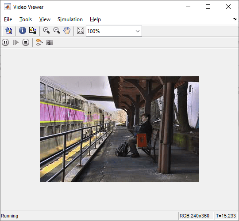Click the export to Image Tool icon
This screenshot has height=221, width=239.
coord(9,30)
